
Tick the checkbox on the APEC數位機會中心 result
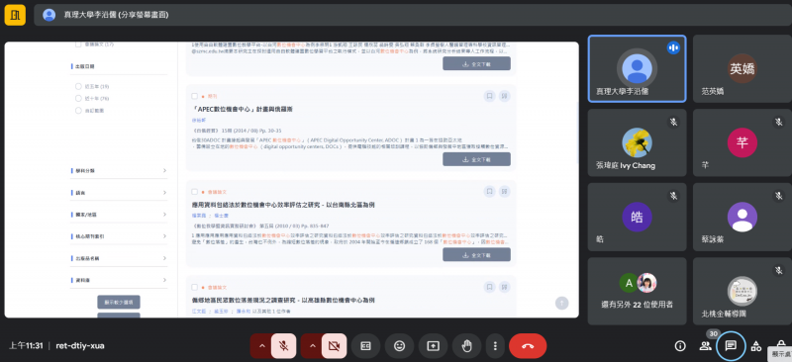coord(194,96)
